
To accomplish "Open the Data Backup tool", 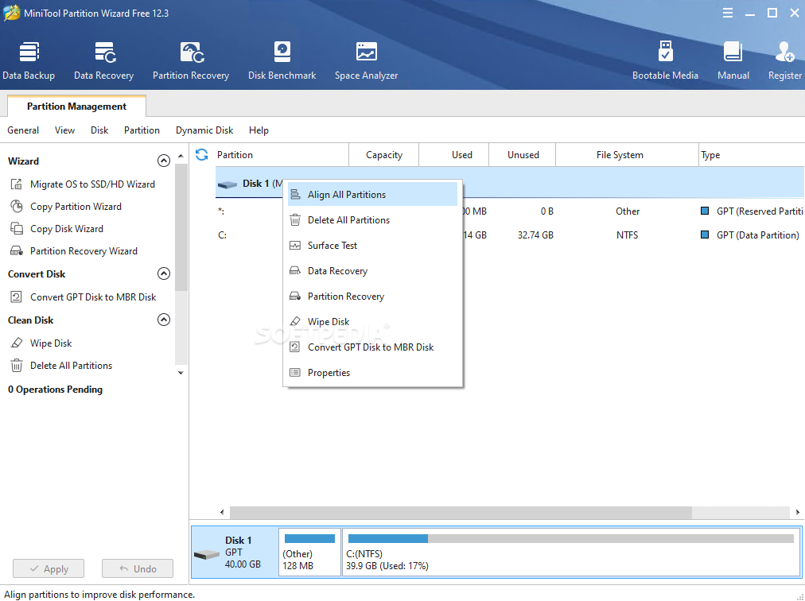I will (x=29, y=61).
